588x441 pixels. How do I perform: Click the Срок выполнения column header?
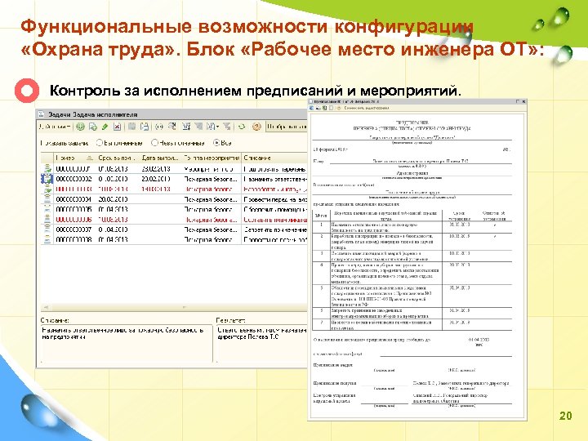point(118,158)
